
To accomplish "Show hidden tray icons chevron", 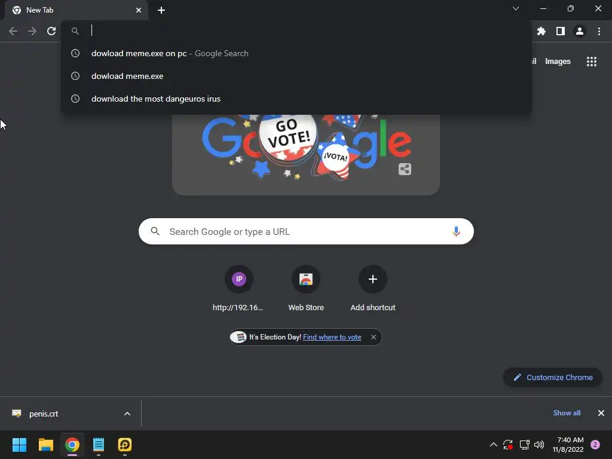I will coord(493,445).
